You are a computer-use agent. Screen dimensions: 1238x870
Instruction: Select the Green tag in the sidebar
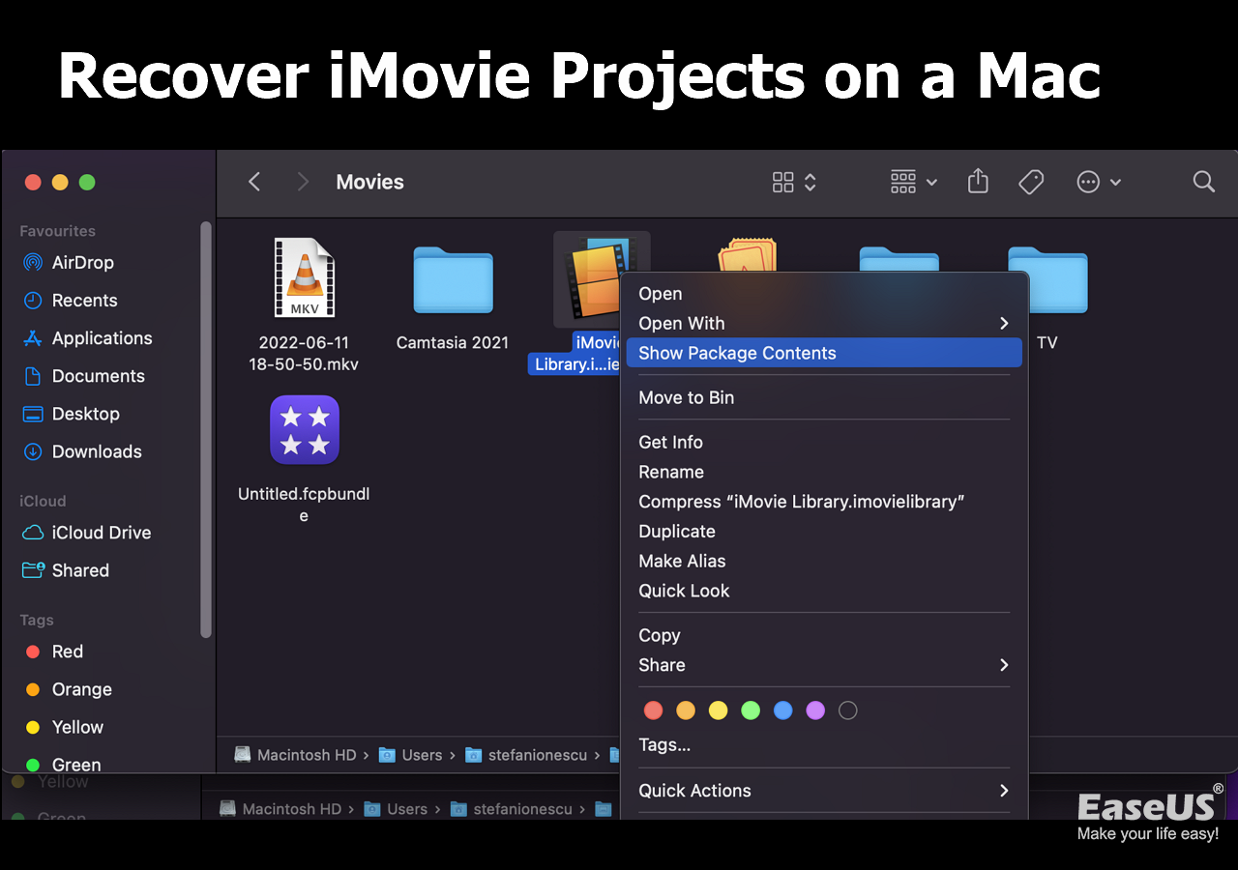point(74,765)
